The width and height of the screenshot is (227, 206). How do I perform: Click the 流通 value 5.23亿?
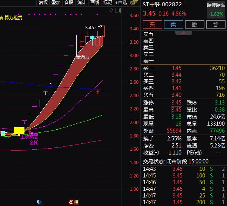218,146
